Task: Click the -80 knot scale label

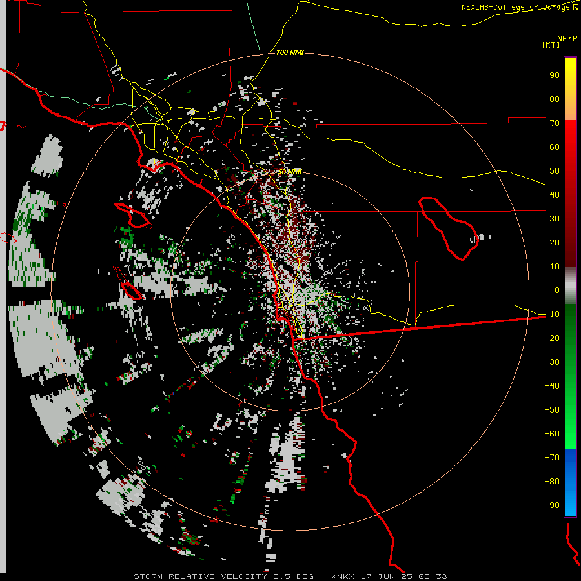Action: point(552,482)
